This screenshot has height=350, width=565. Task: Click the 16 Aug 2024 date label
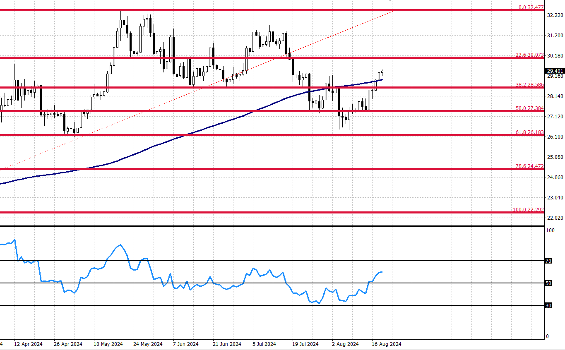386,344
